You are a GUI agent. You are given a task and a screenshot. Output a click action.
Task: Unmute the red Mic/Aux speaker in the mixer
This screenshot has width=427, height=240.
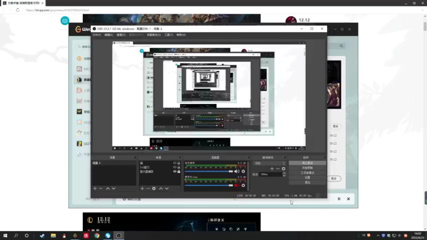[237, 185]
